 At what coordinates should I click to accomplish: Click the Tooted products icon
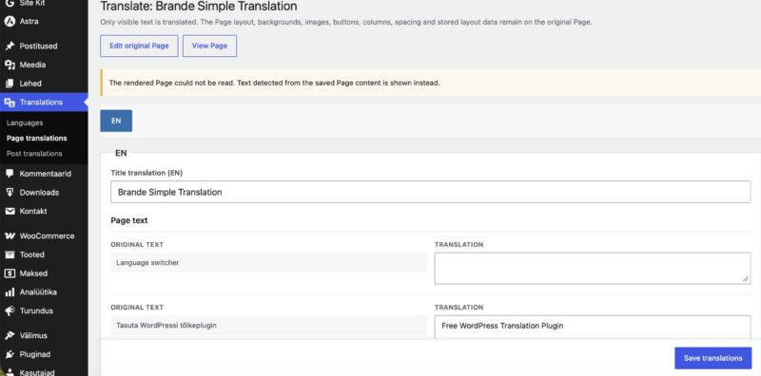pyautogui.click(x=10, y=254)
